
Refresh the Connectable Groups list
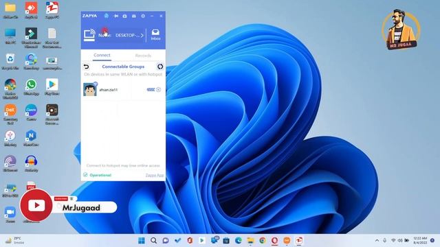(x=160, y=67)
